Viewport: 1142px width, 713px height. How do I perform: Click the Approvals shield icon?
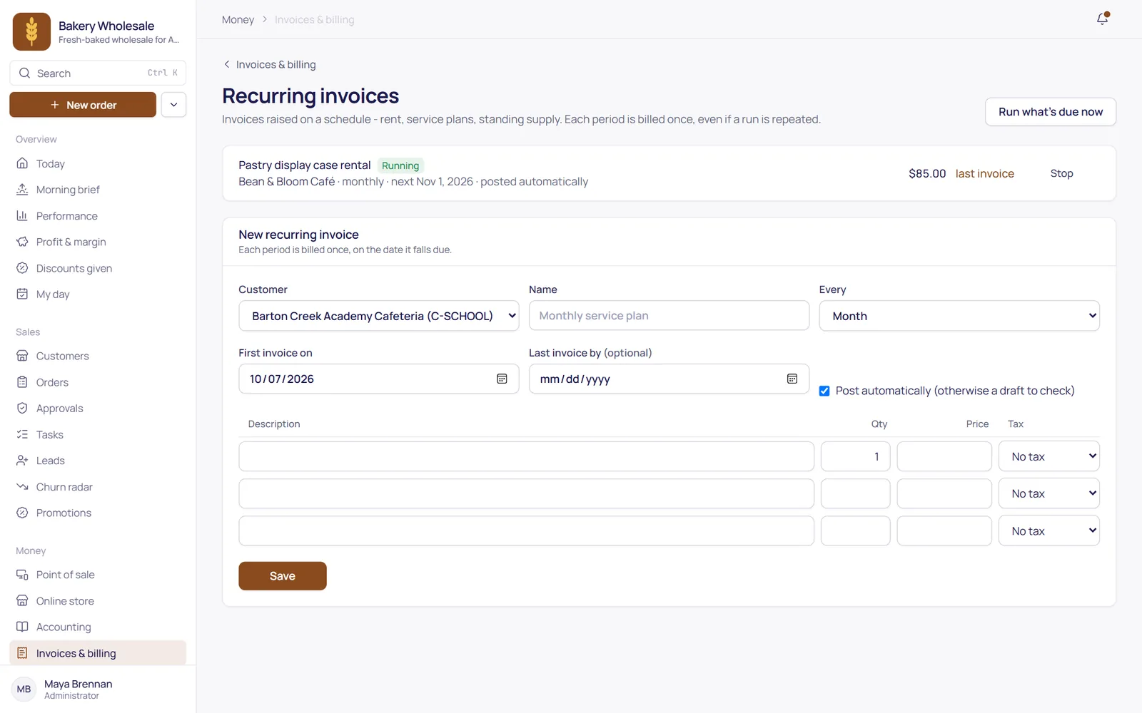tap(22, 408)
